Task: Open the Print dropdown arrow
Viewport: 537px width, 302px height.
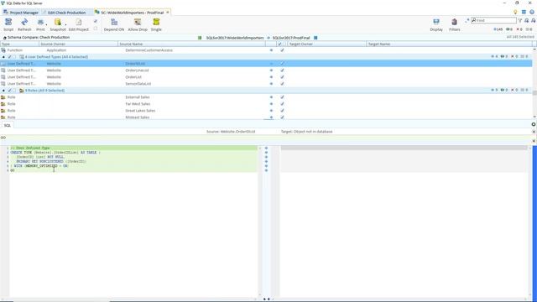Action: click(47, 24)
